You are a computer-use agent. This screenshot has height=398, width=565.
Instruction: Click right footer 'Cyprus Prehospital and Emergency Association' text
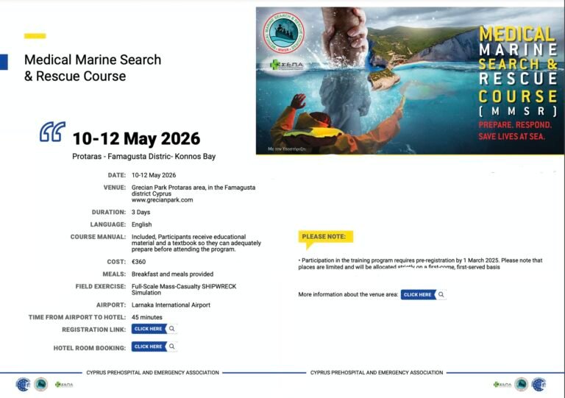coord(377,372)
